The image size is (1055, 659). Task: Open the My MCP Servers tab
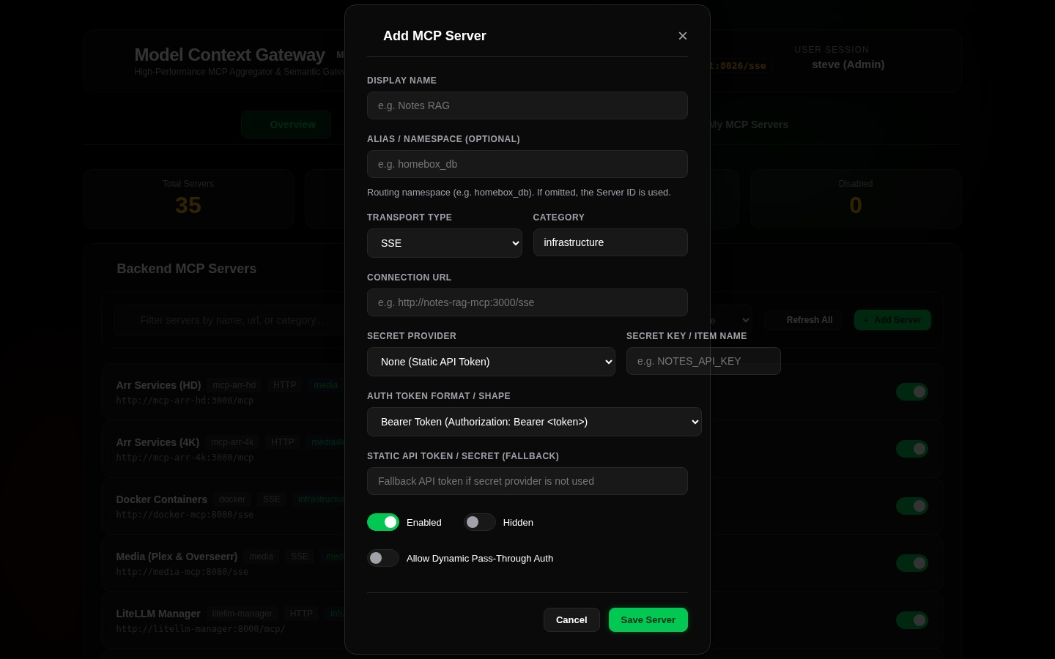(x=748, y=124)
